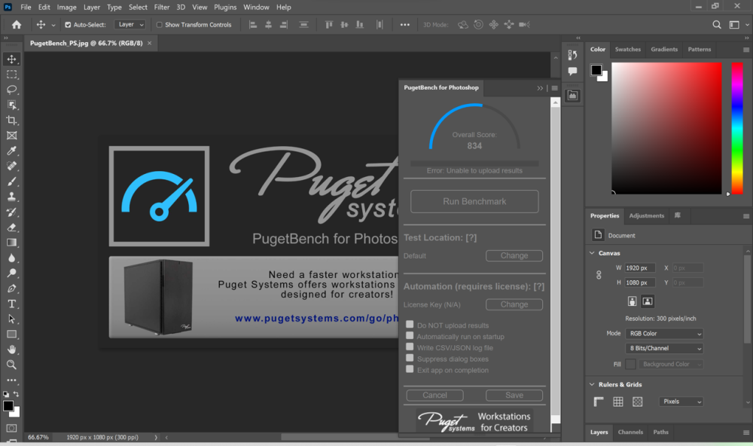The width and height of the screenshot is (753, 446).
Task: Select the Rectangle shape tool
Action: pyautogui.click(x=11, y=334)
